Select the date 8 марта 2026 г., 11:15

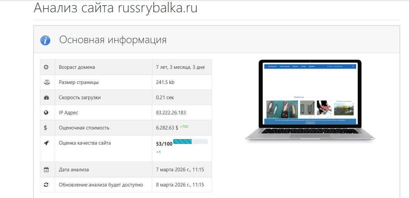tap(180, 185)
